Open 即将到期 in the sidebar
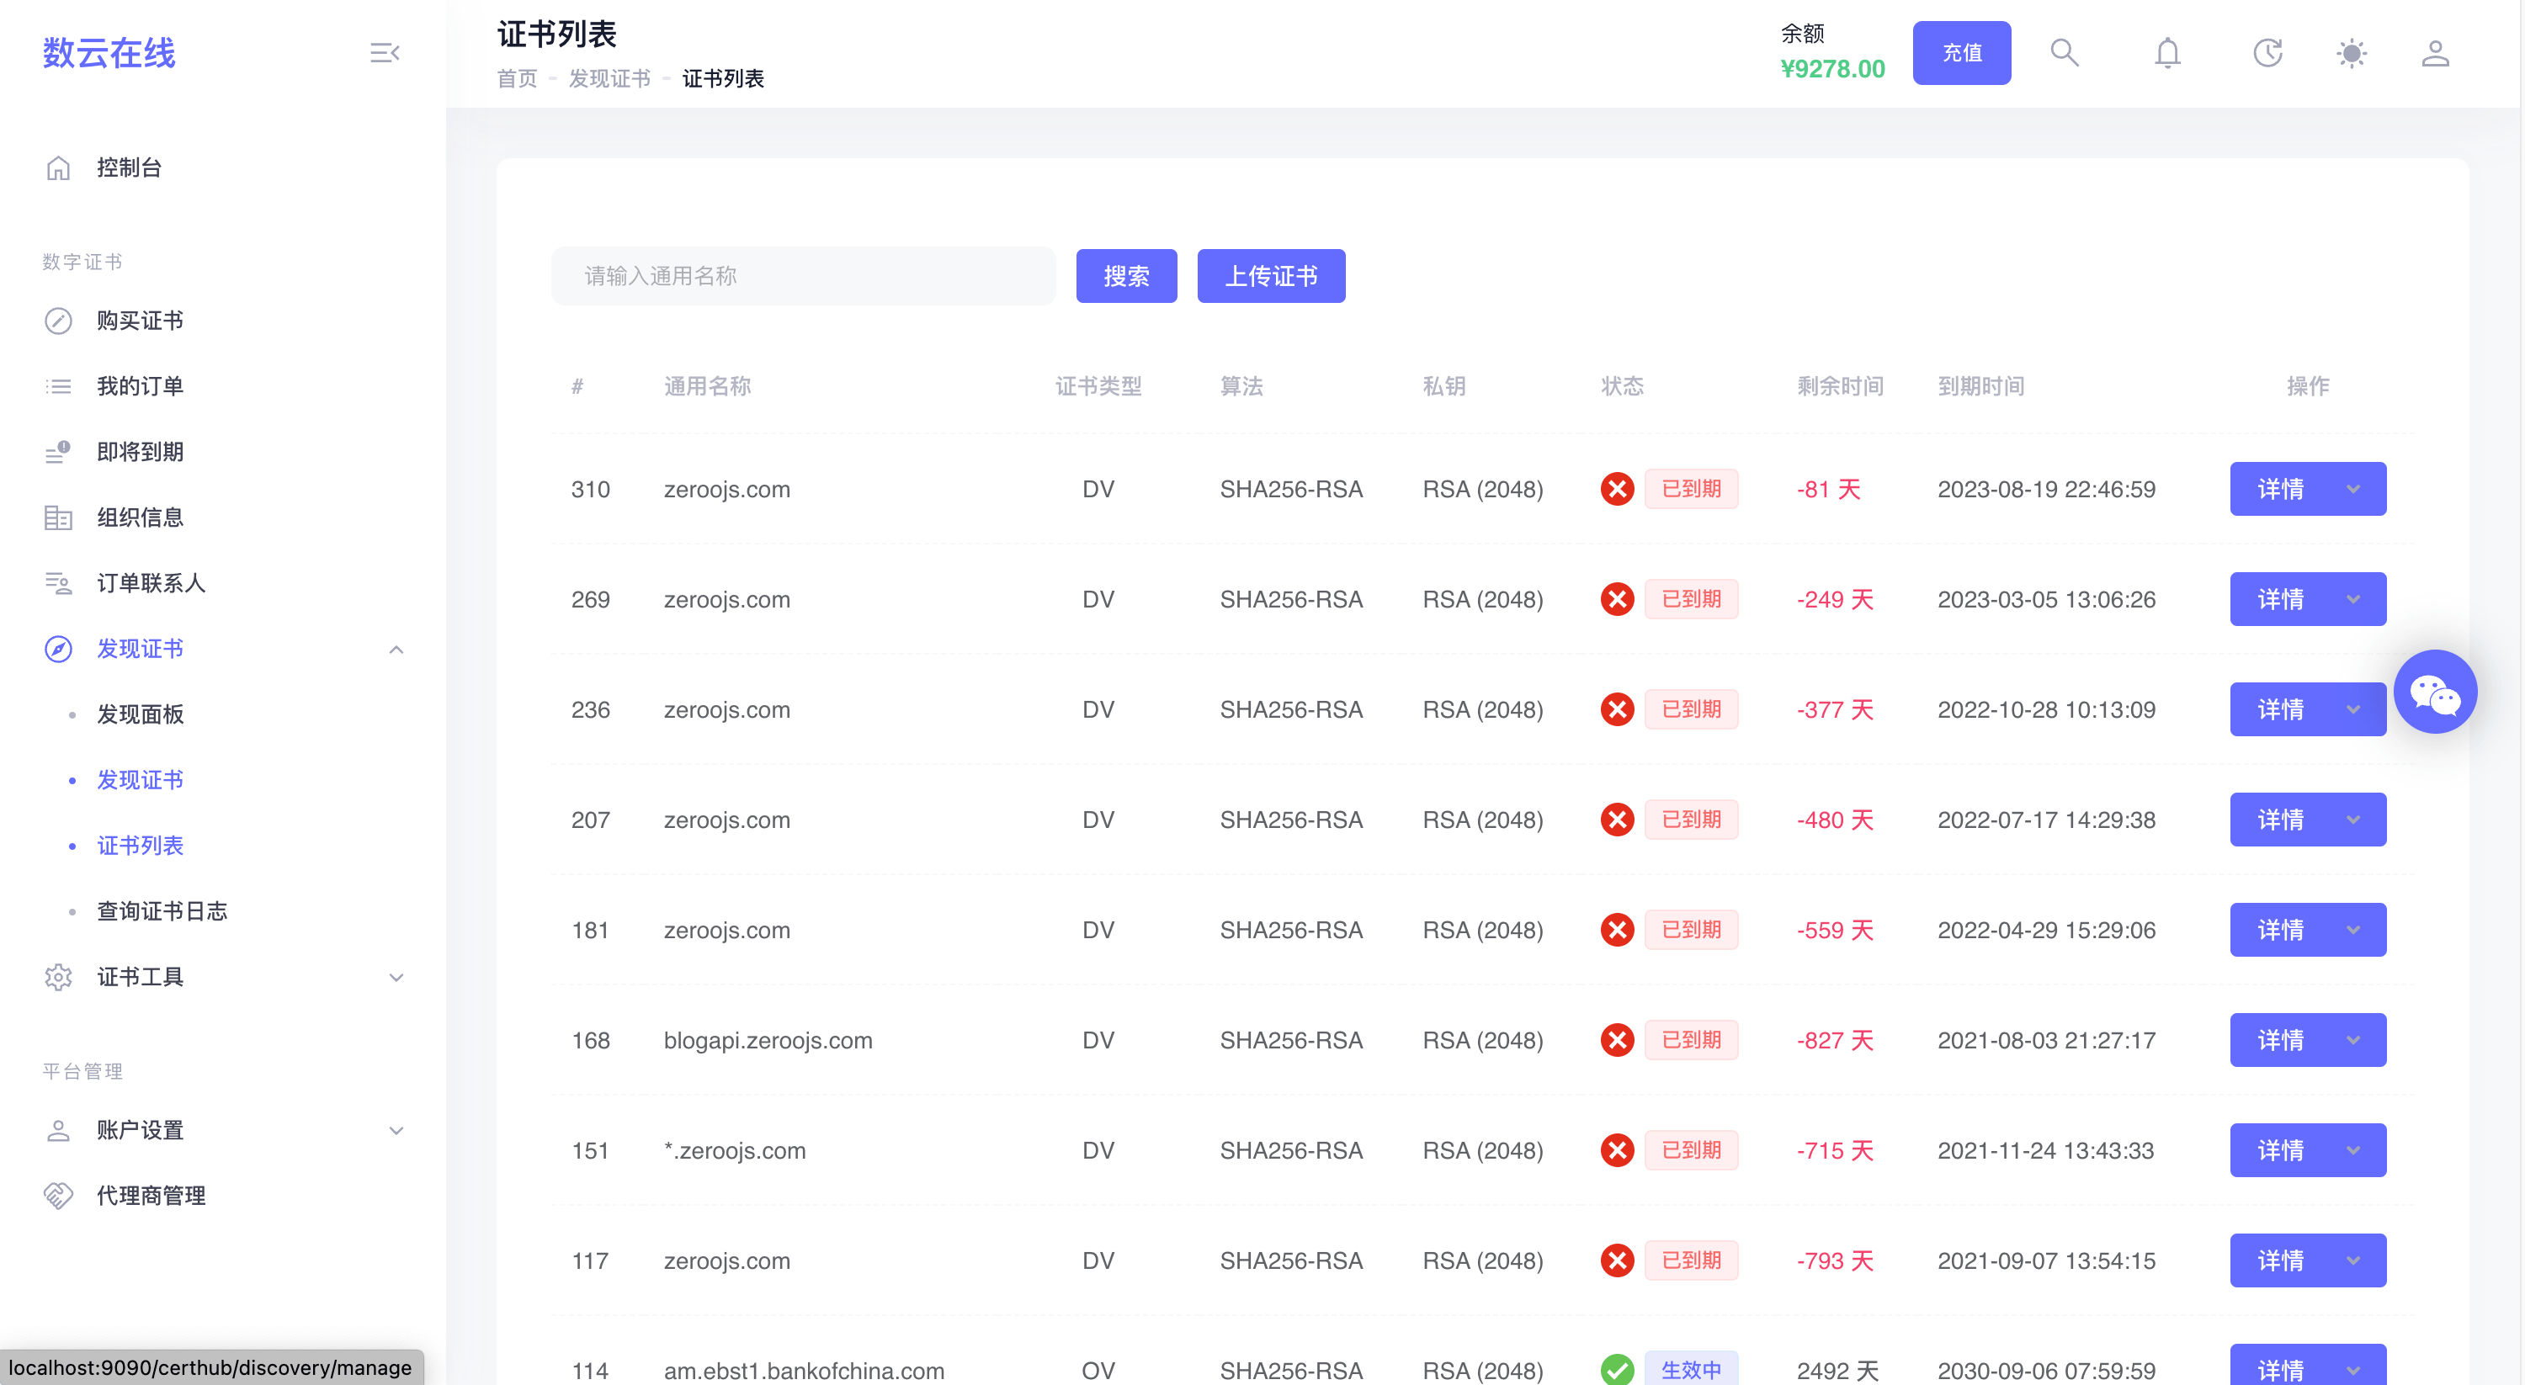This screenshot has height=1385, width=2525. coord(139,452)
